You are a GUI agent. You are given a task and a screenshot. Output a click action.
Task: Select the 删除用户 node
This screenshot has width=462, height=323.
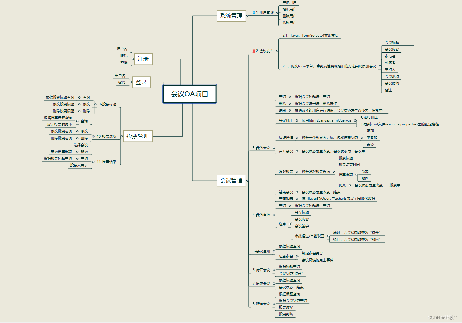289,16
